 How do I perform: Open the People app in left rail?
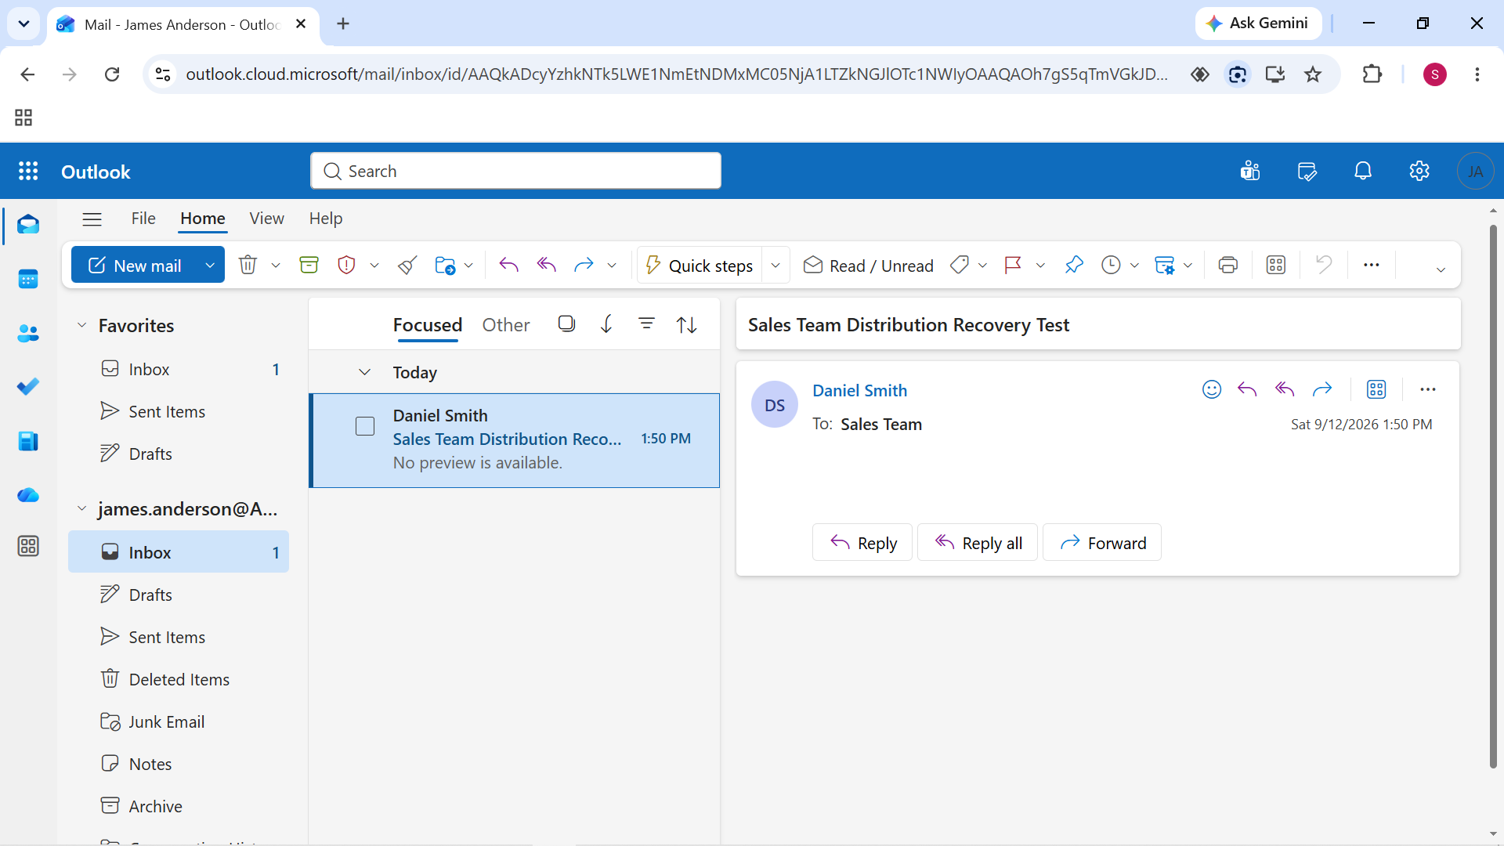click(28, 333)
